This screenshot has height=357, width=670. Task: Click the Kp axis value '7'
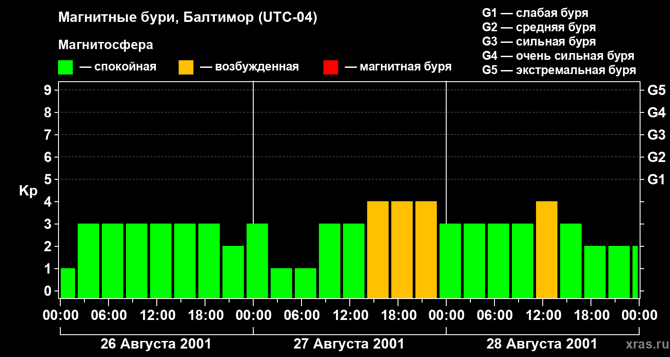click(x=49, y=135)
